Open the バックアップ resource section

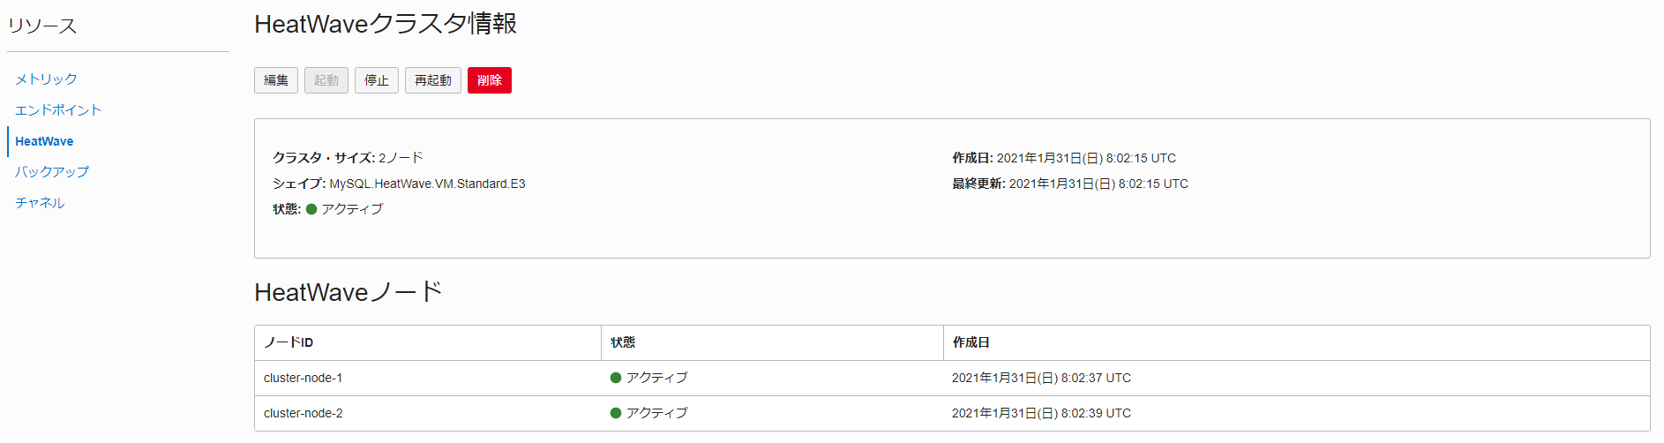(52, 172)
